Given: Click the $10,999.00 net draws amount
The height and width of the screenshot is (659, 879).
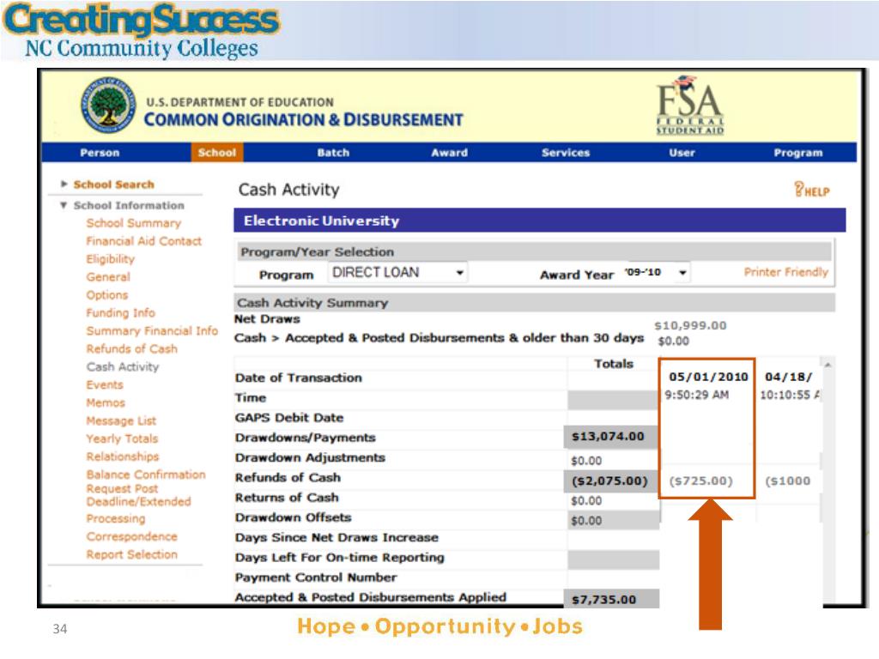Looking at the screenshot, I should [691, 325].
